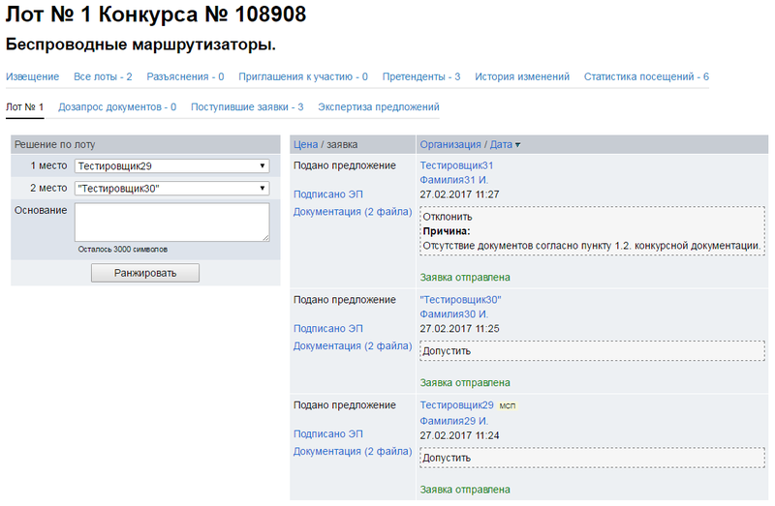Image resolution: width=775 pixels, height=506 pixels.
Task: Click into the Основание text area
Action: coord(171,222)
